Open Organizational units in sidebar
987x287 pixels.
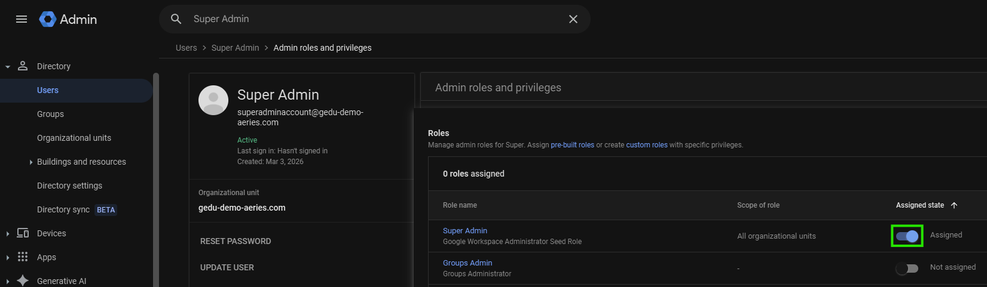[74, 138]
